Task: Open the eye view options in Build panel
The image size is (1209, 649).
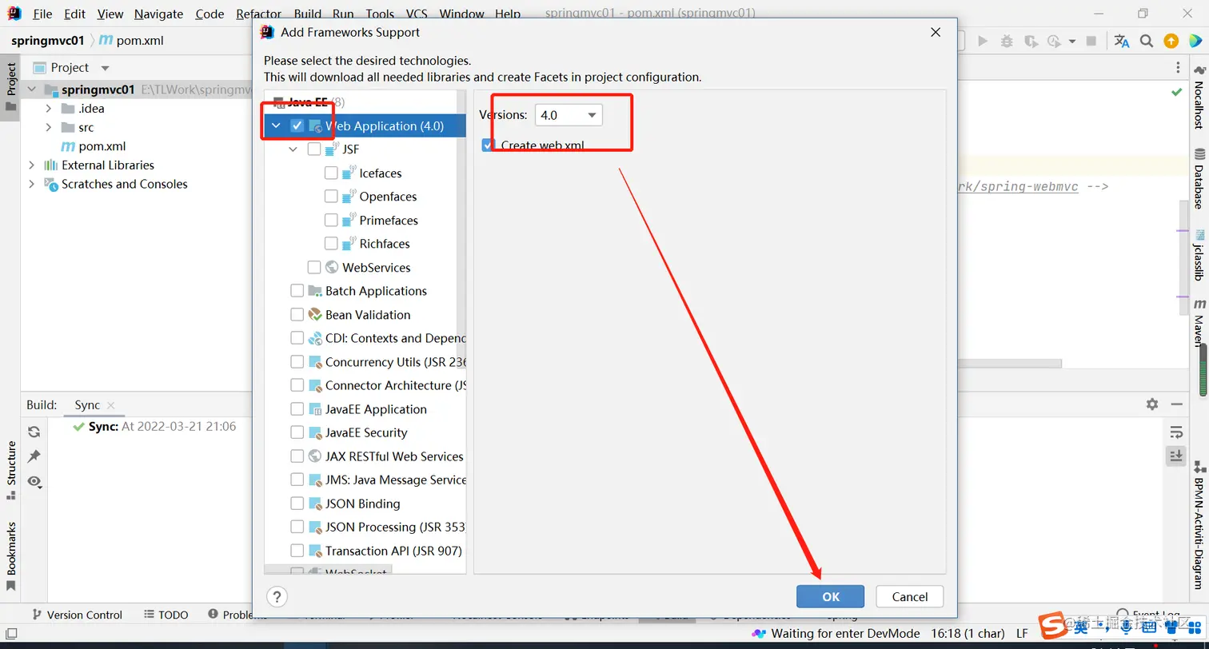Action: (x=34, y=481)
